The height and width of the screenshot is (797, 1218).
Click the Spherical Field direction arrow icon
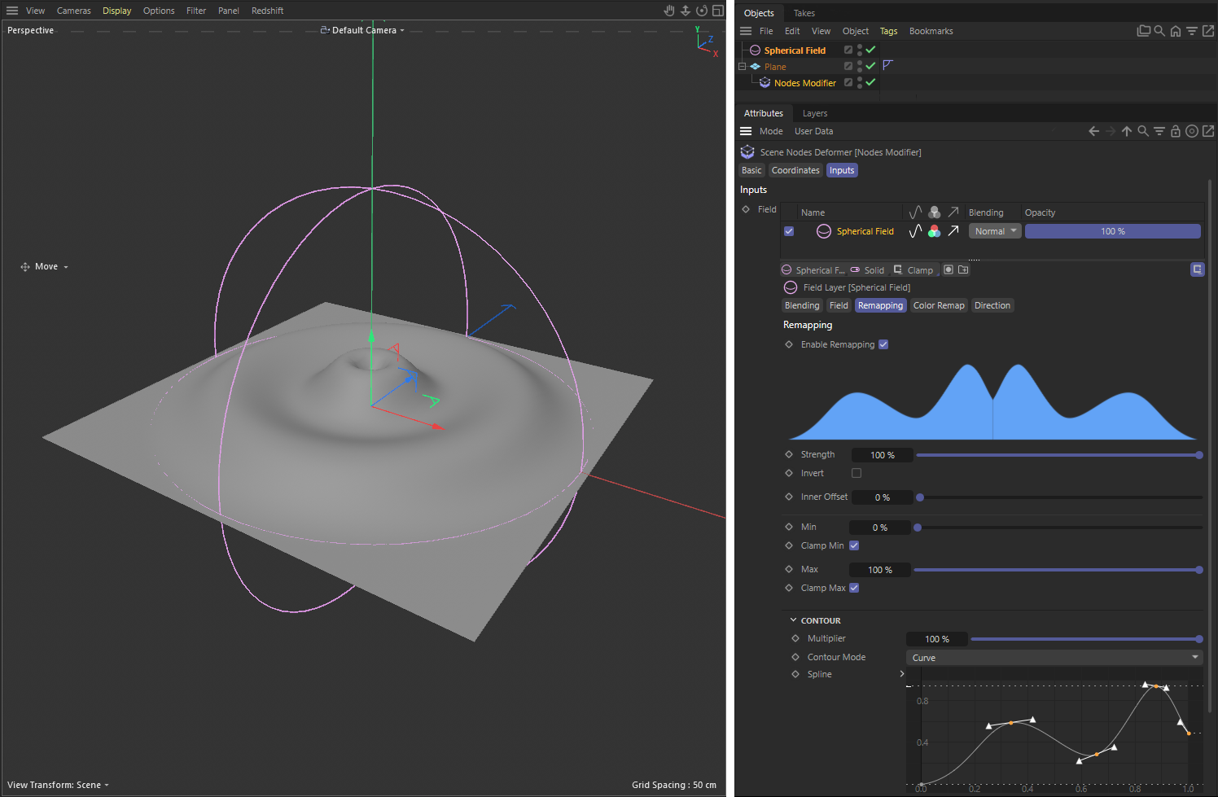click(953, 231)
